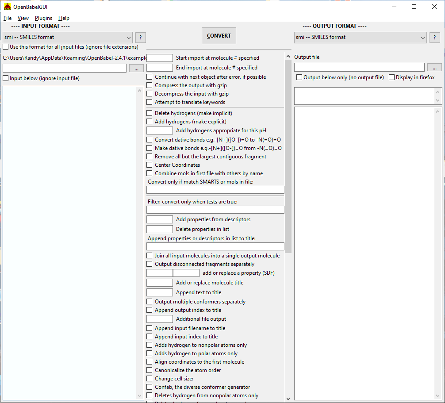This screenshot has width=445, height=403.
Task: Click the options panel scrollbar thumb
Action: click(x=288, y=156)
